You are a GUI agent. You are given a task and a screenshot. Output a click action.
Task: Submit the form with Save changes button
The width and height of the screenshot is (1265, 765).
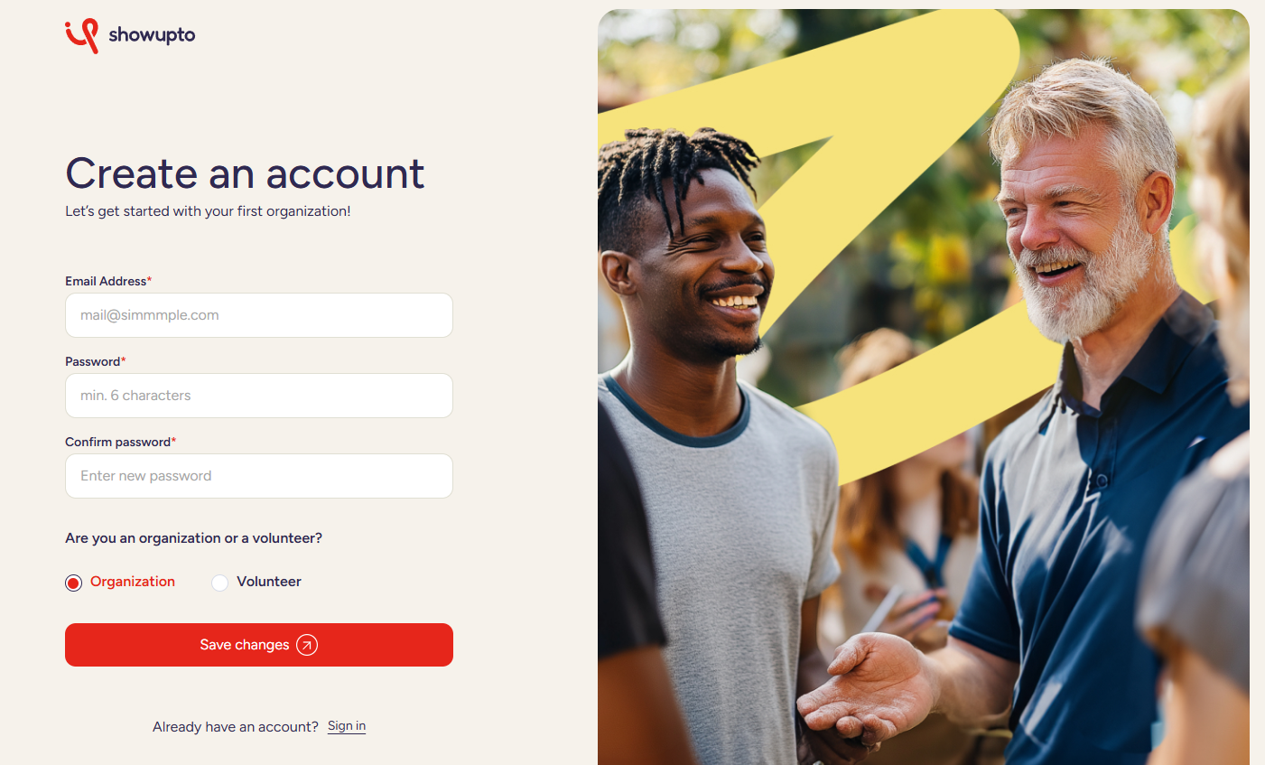tap(259, 645)
